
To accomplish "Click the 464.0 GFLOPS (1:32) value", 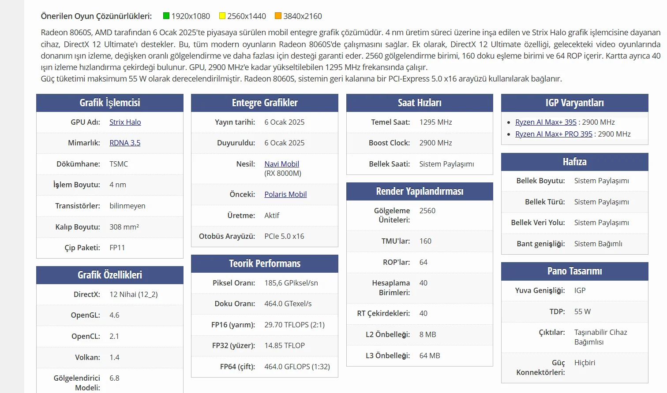I will tap(297, 367).
